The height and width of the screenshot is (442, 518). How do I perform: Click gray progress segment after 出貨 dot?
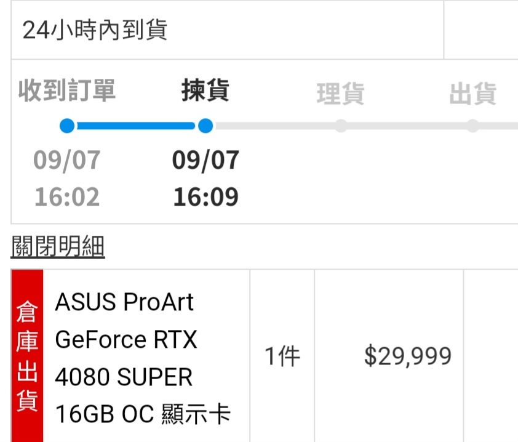coord(498,126)
